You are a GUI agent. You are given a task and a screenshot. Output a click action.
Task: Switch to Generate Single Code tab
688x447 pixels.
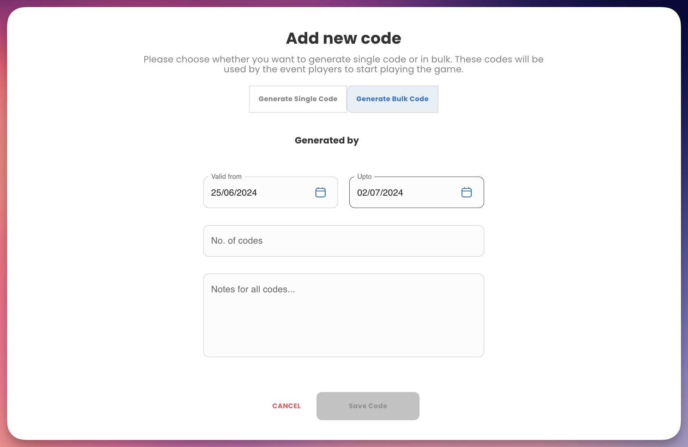298,99
